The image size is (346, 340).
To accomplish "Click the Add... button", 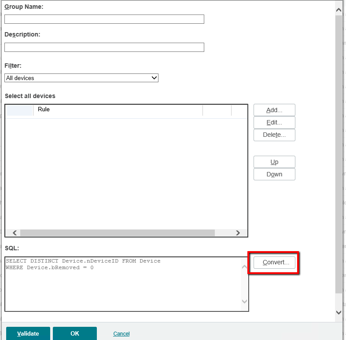I will tap(274, 110).
